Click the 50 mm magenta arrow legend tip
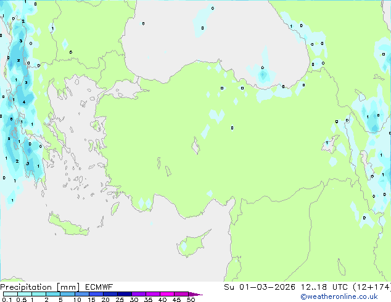Screen dimensions: 391x302 pyautogui.click(x=197, y=295)
